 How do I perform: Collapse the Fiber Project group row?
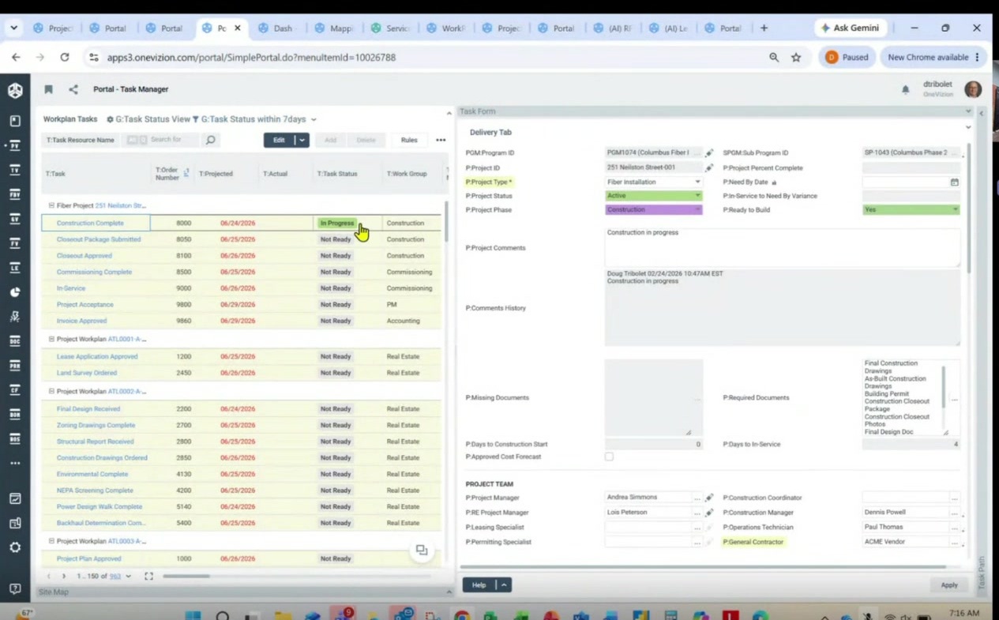click(x=51, y=205)
